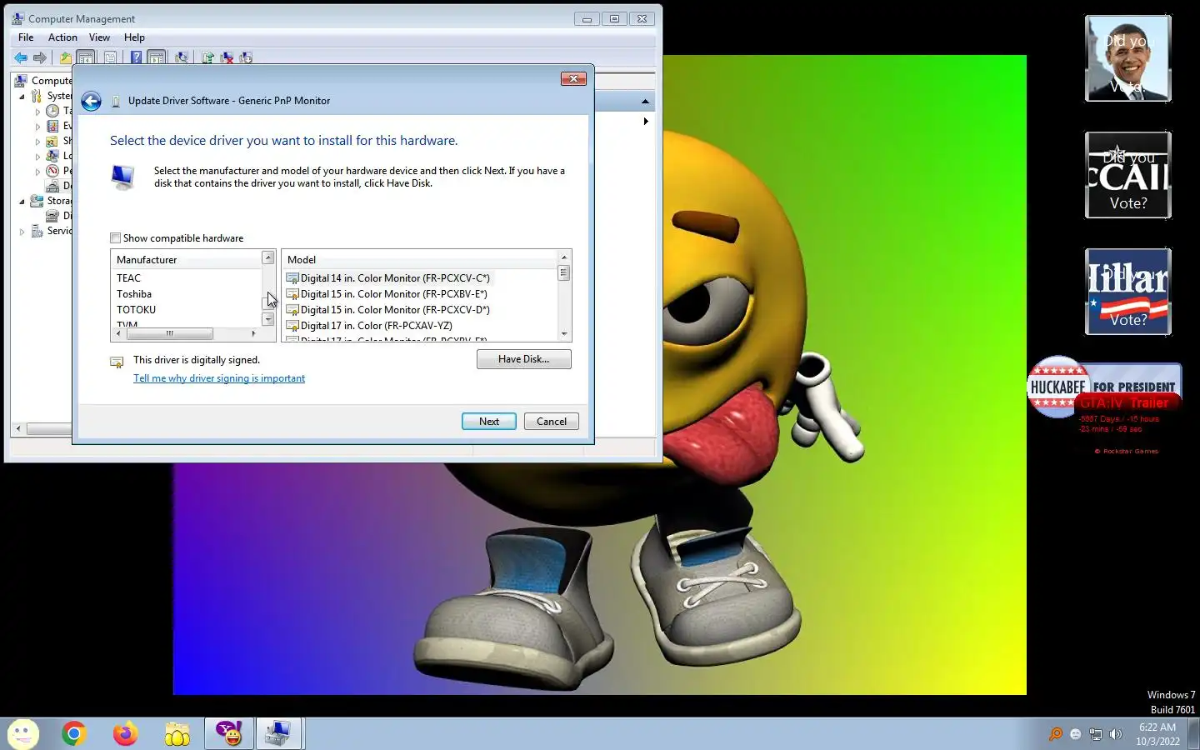This screenshot has height=750, width=1200.
Task: Open the File menu
Action: point(26,37)
